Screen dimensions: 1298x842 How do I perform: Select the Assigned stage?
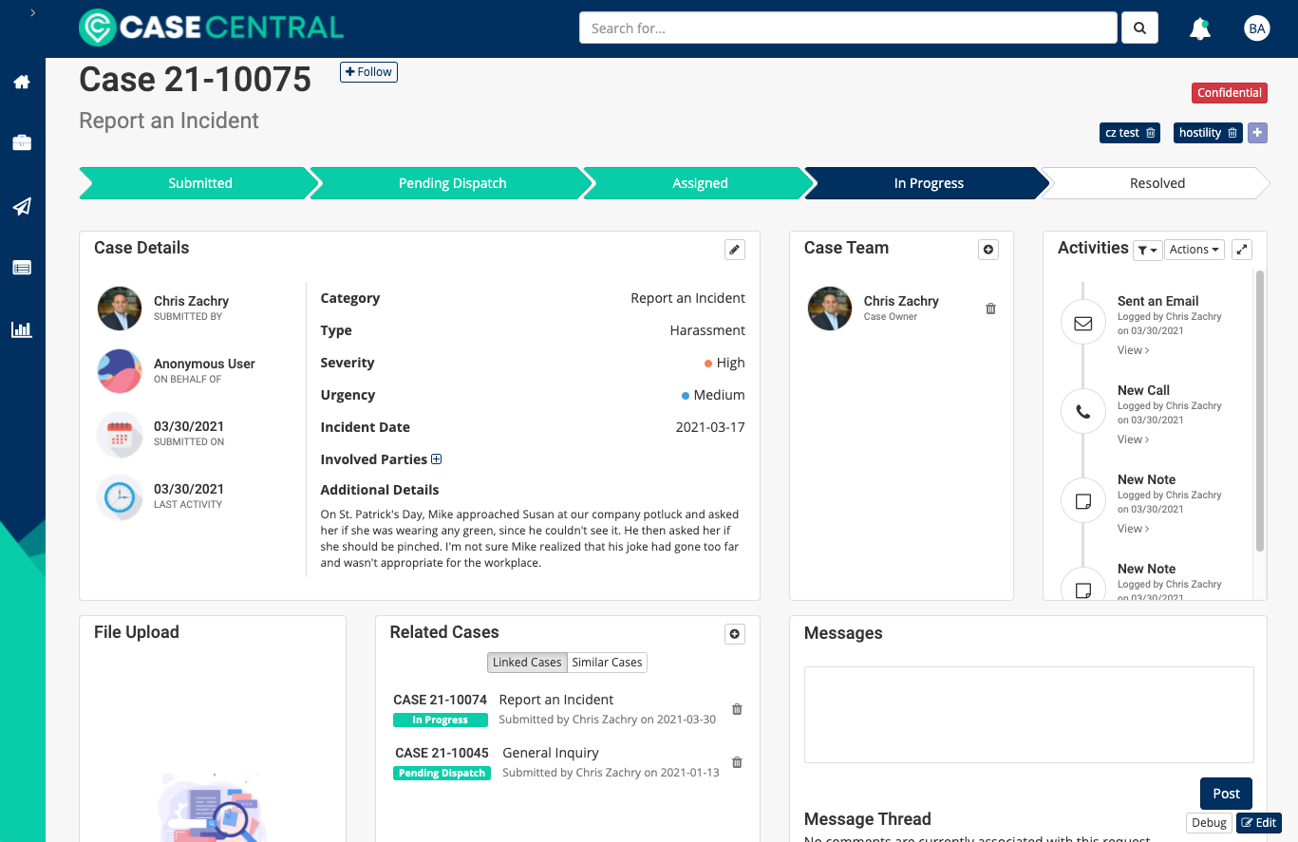coord(700,183)
